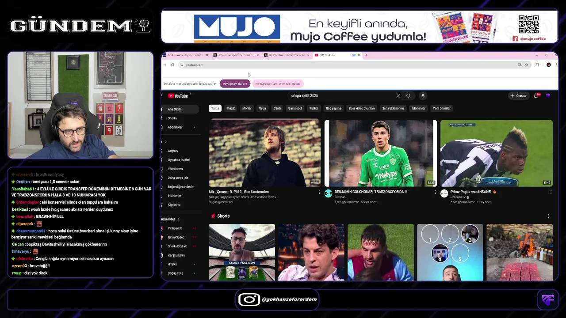Bookmark this page with the star
566x318 pixels.
tap(527, 65)
